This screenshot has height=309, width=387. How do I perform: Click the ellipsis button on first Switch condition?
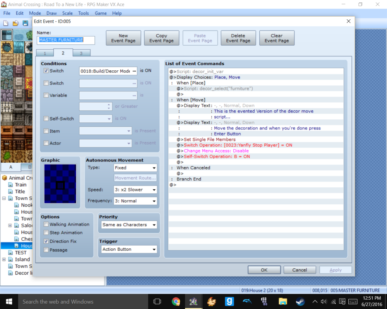click(134, 71)
